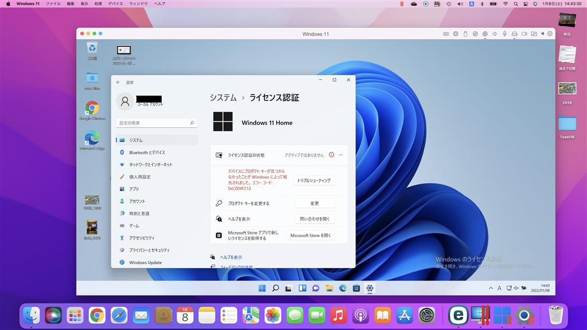Open the 表示 menu in Mac menu bar
Viewport: 587px width, 330px height.
[x=84, y=4]
